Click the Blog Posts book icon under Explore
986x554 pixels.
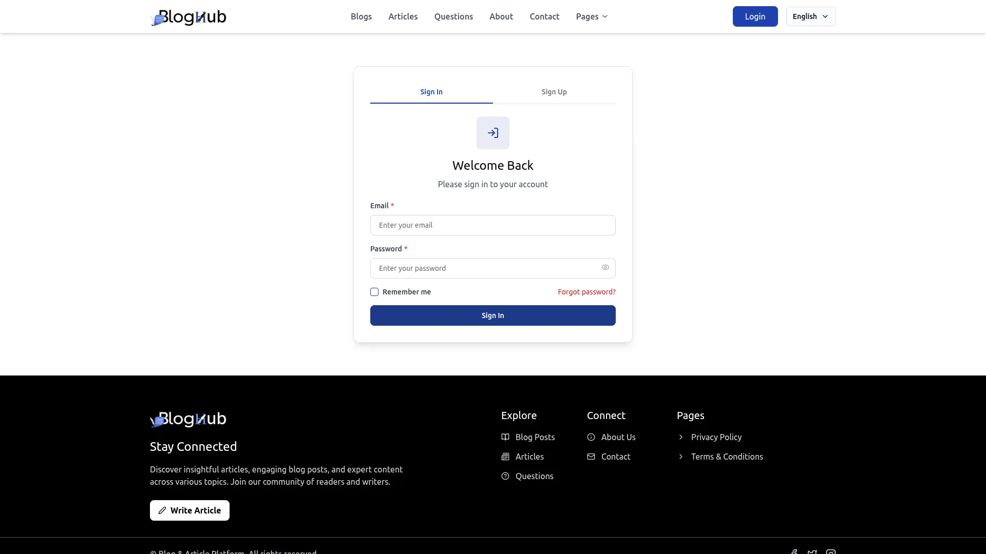505,437
